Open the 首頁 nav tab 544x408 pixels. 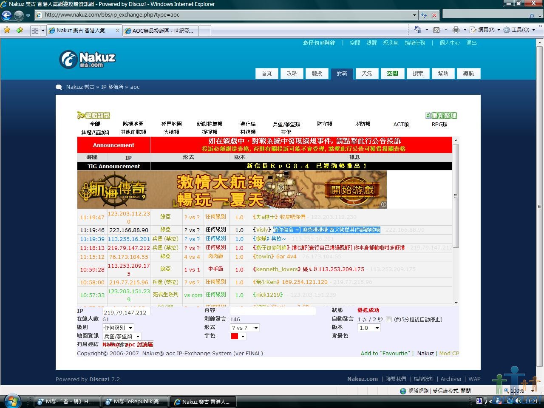point(266,74)
